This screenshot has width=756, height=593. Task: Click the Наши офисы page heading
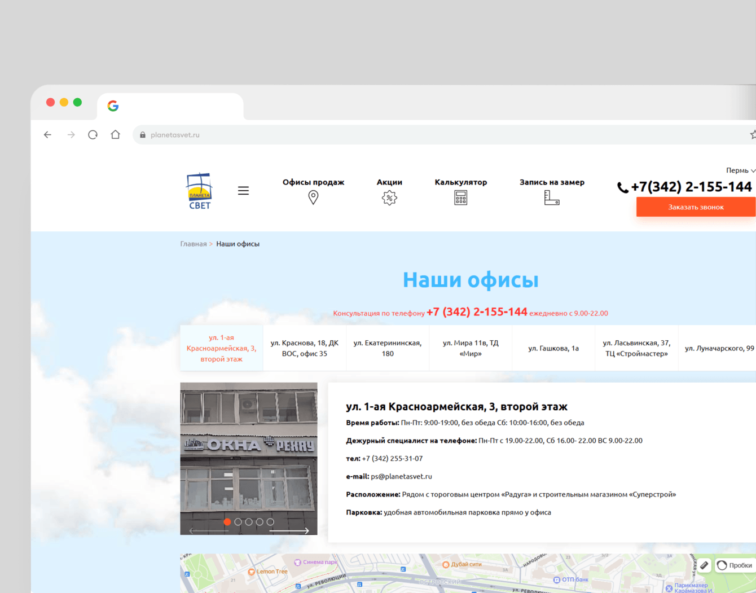click(471, 280)
